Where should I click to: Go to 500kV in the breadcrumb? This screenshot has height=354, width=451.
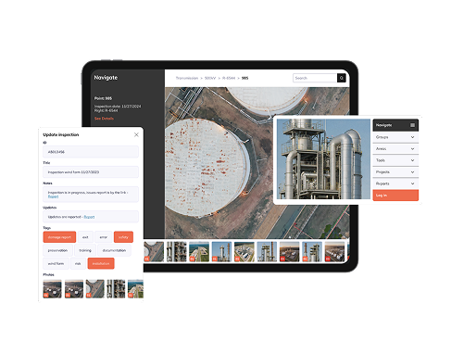(x=210, y=78)
